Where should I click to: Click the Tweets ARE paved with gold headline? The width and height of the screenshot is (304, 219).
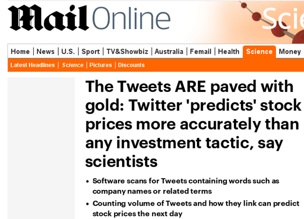click(x=193, y=124)
